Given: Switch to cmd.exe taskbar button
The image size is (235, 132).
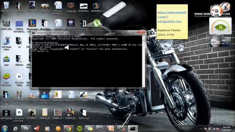Looking at the screenshot, I should tap(133, 129).
